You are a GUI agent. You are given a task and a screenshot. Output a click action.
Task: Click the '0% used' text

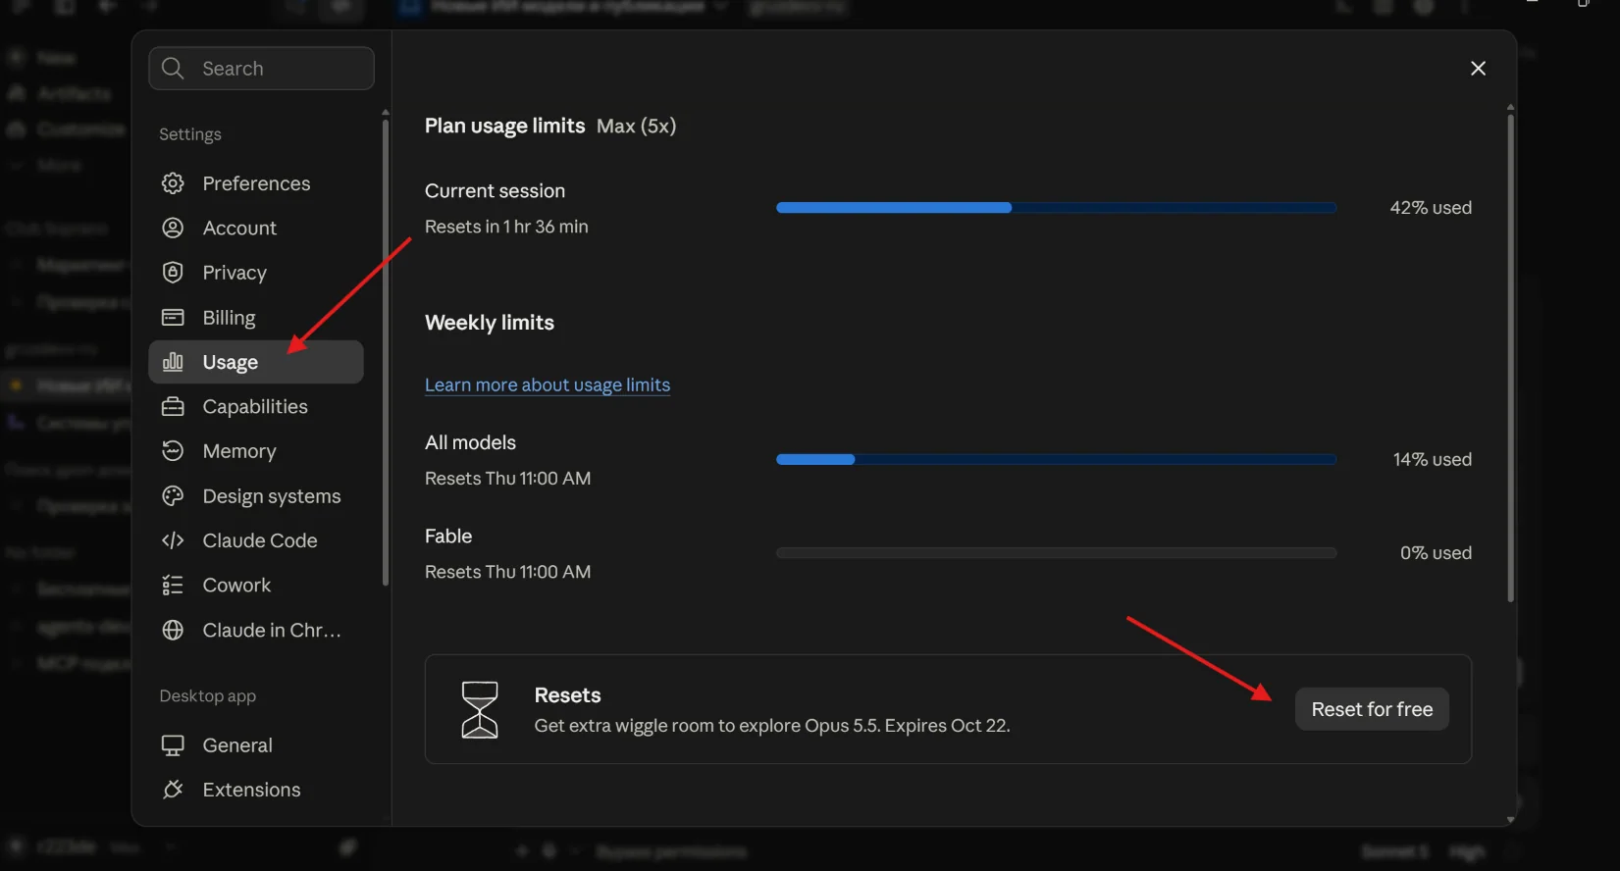1436,553
